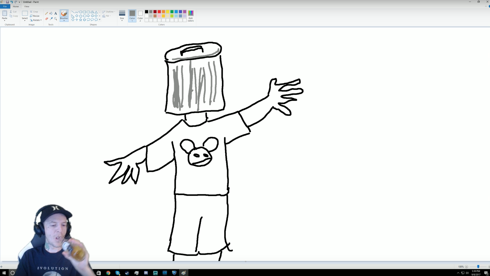This screenshot has width=490, height=276.
Task: Click the Brushes tool icon
Action: pos(64,14)
